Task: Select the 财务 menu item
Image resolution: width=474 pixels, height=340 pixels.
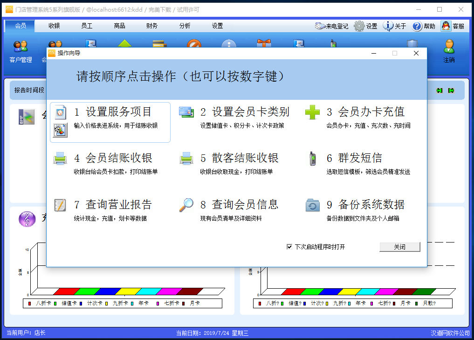Action: click(x=151, y=26)
